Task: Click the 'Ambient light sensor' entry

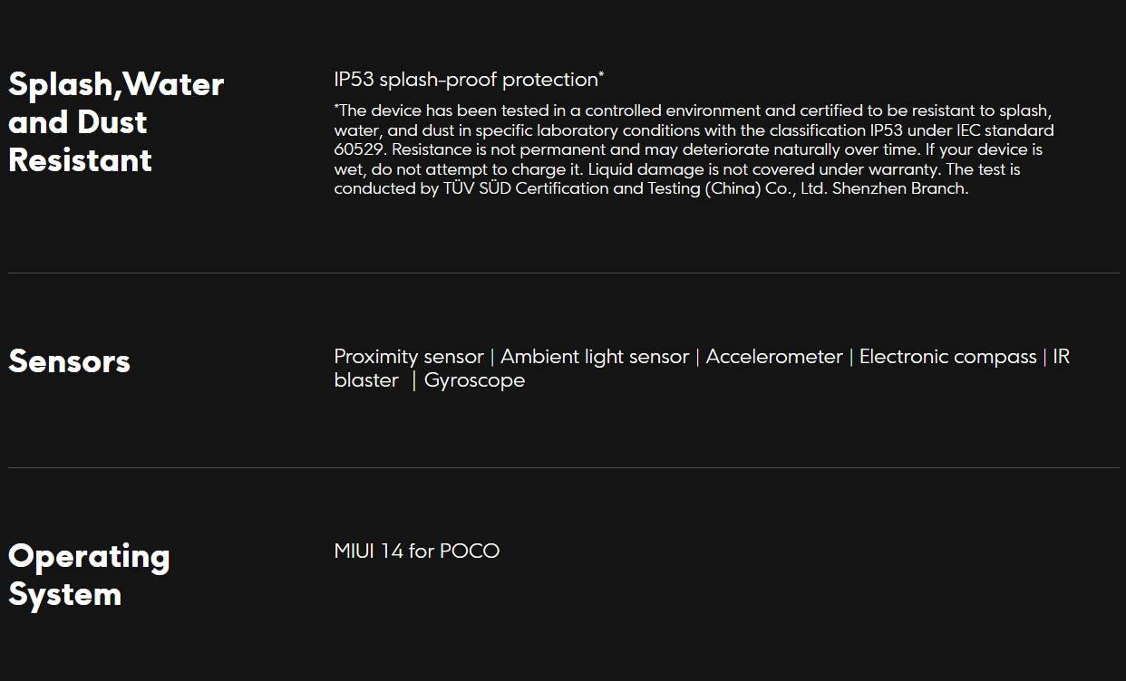Action: point(595,357)
